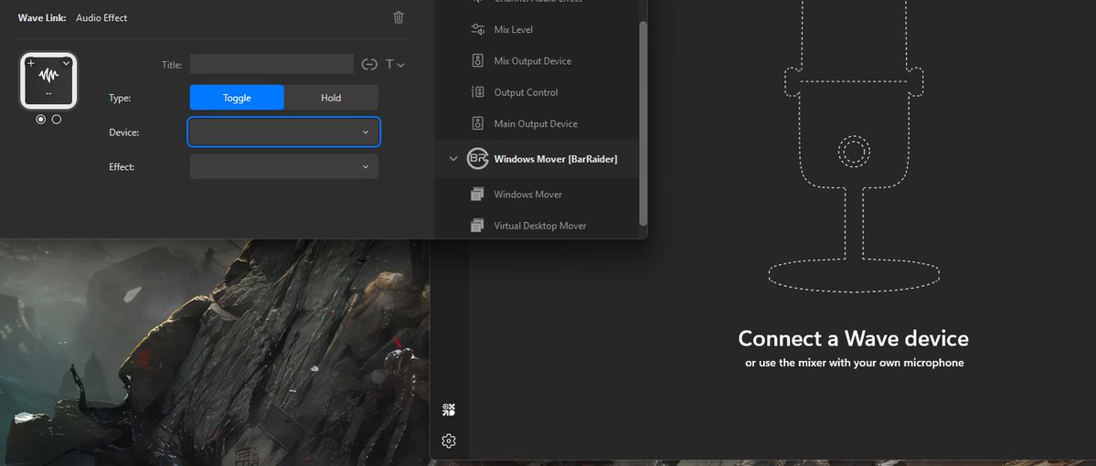The image size is (1096, 466).
Task: Set Type to Hold
Action: point(331,98)
